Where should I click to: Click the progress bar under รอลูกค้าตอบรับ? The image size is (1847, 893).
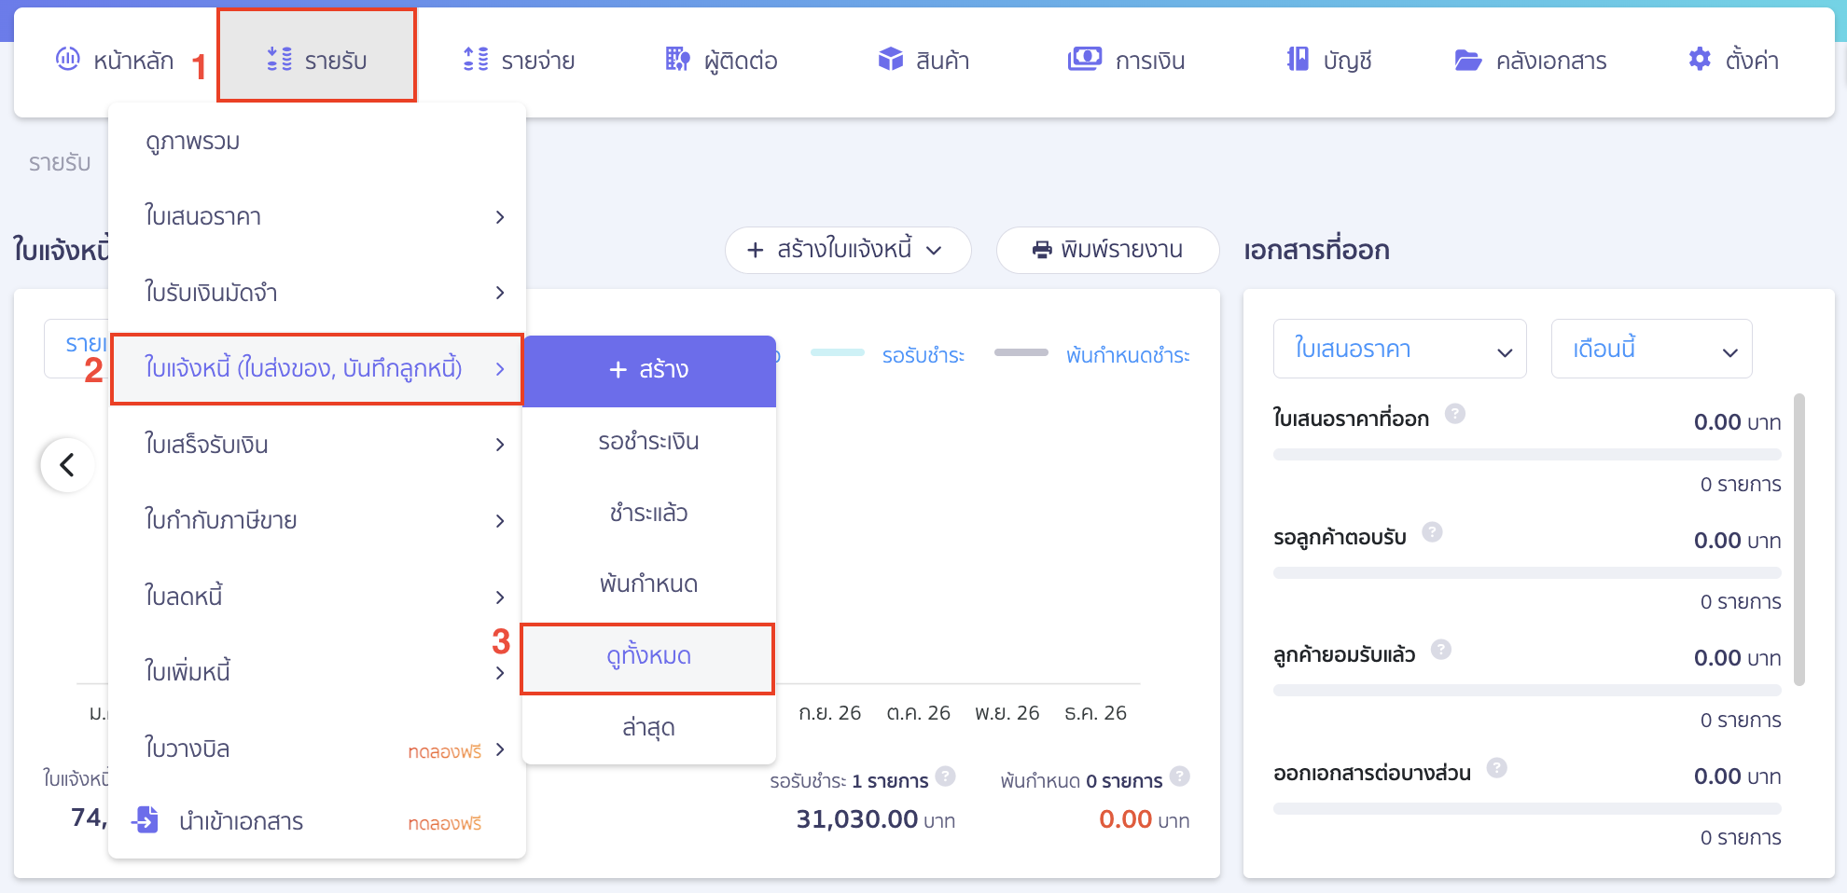1527,572
